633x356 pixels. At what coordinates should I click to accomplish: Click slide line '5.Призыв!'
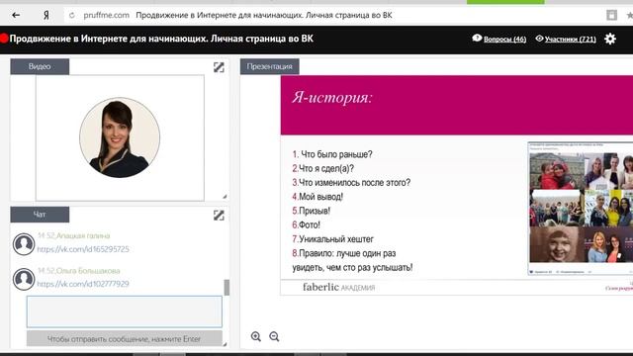312,211
